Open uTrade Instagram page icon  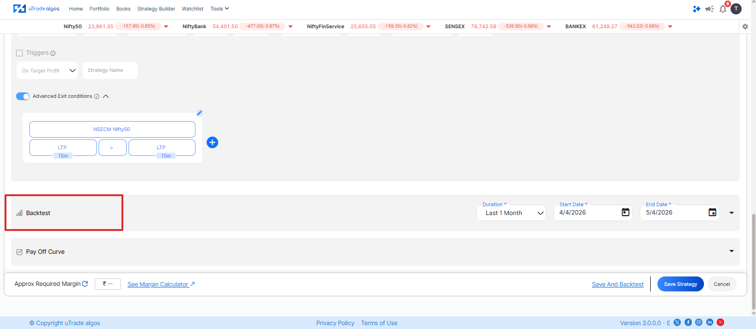(699, 322)
